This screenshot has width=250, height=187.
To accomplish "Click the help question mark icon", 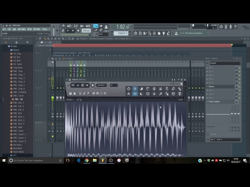I will click(235, 26).
